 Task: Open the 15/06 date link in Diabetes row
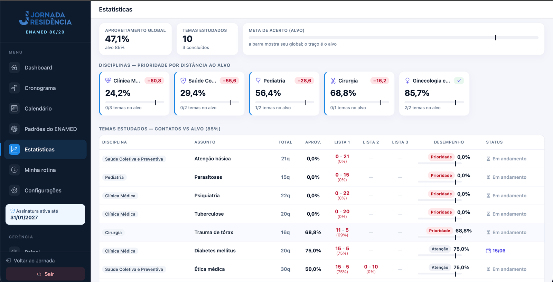pos(496,251)
